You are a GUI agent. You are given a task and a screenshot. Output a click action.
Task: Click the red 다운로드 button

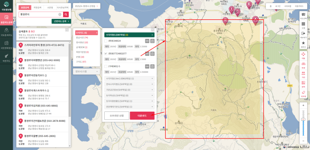(142, 116)
